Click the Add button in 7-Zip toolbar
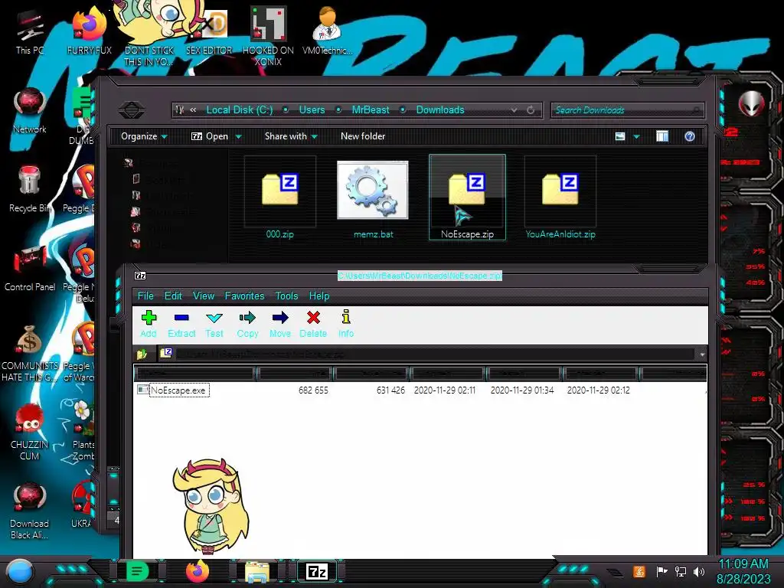 pos(149,324)
